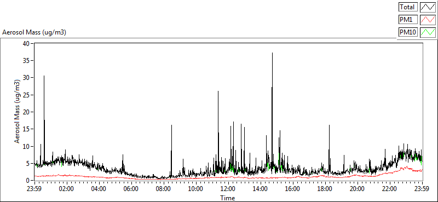This screenshot has width=438, height=202.
Task: Select the Total legend label
Action: 408,7
